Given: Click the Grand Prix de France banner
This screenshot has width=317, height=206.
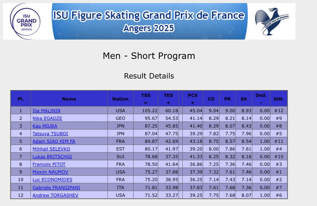Looking at the screenshot, I should [149, 21].
